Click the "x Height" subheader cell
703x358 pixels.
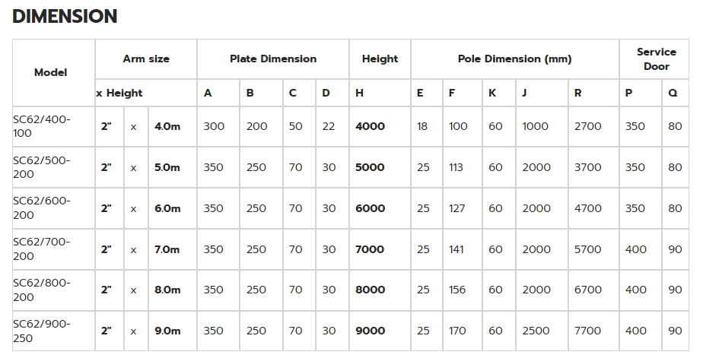click(x=119, y=93)
